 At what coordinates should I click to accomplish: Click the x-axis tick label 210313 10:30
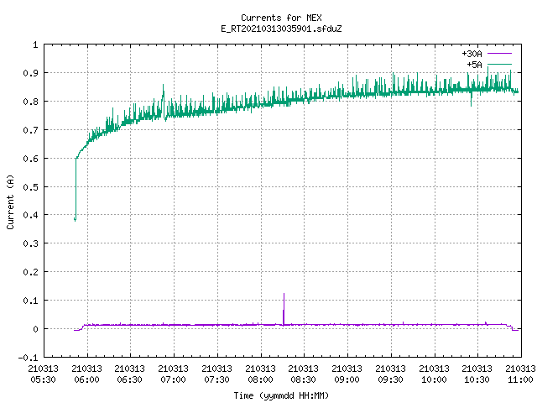click(x=477, y=374)
